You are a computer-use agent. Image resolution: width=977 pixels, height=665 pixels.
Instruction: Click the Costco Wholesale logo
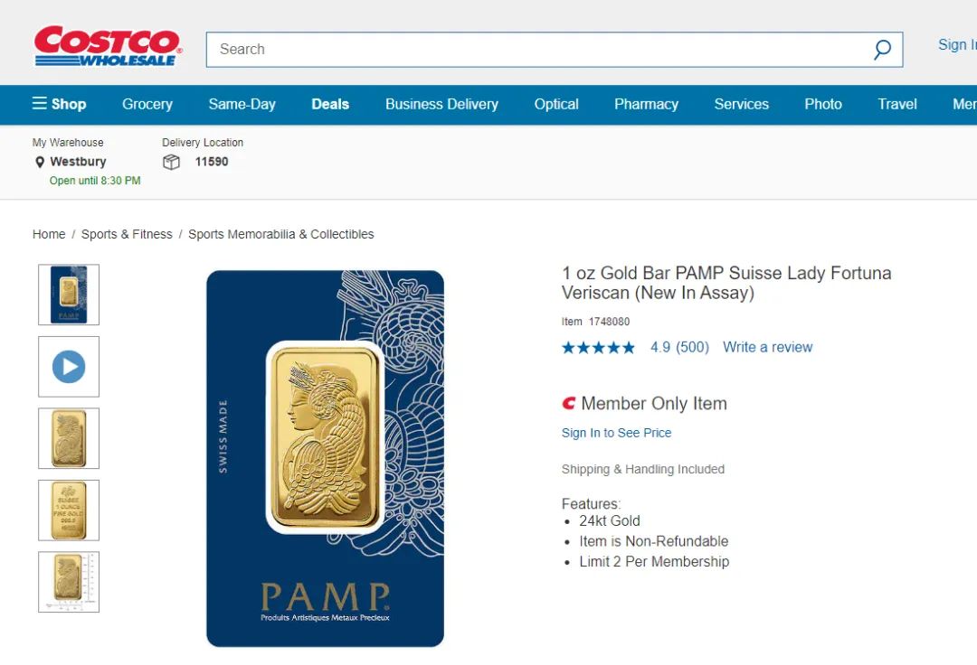[107, 47]
